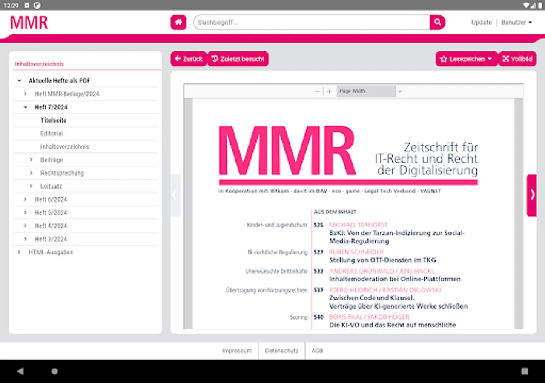Open the article by Michael Terhörst

coord(358,225)
